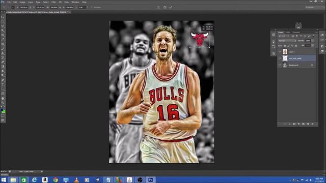Click the reference point location icon
The image size is (326, 183).
(x=13, y=7)
